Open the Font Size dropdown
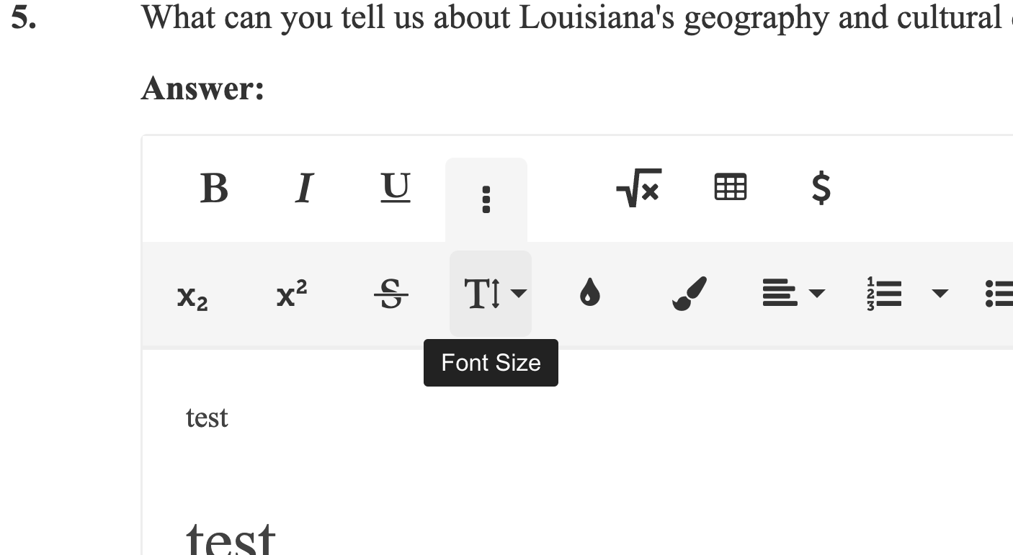The height and width of the screenshot is (555, 1013). (x=491, y=294)
